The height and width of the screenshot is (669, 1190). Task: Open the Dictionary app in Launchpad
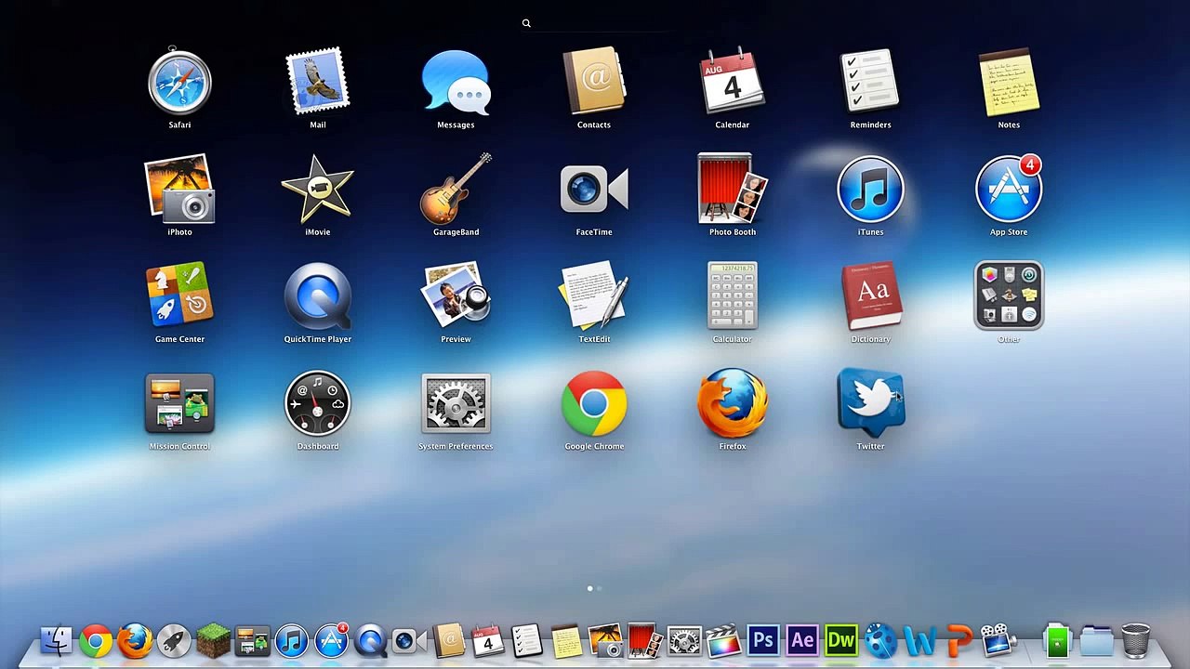870,296
